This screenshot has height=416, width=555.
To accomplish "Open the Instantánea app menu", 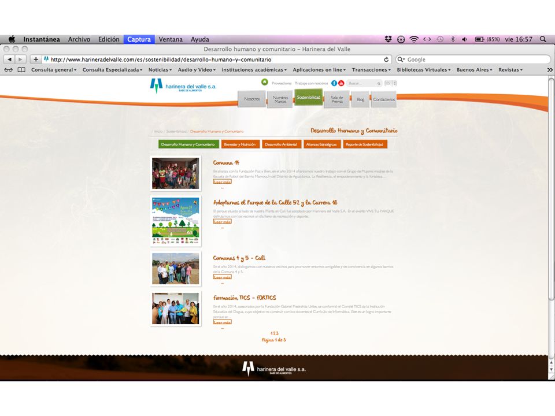I will click(x=42, y=39).
